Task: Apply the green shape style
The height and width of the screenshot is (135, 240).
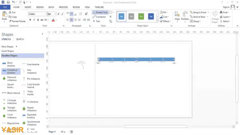Action: click(x=141, y=16)
